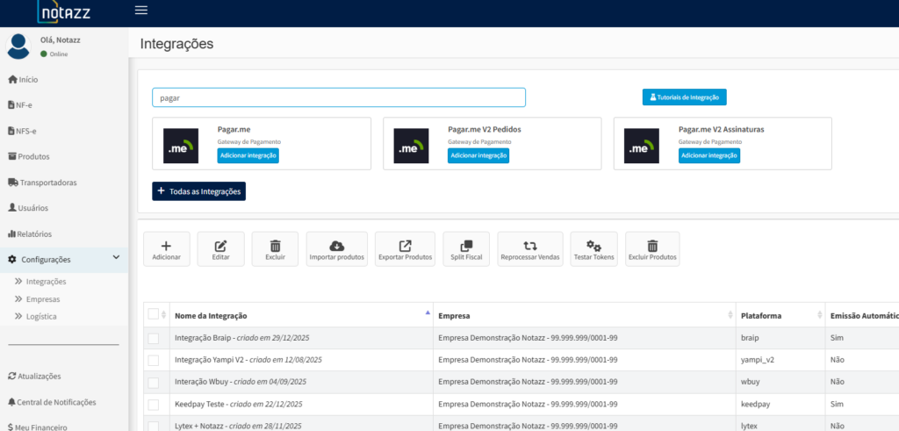899x431 pixels.
Task: Sort table by Nome da Integração column
Action: (298, 315)
